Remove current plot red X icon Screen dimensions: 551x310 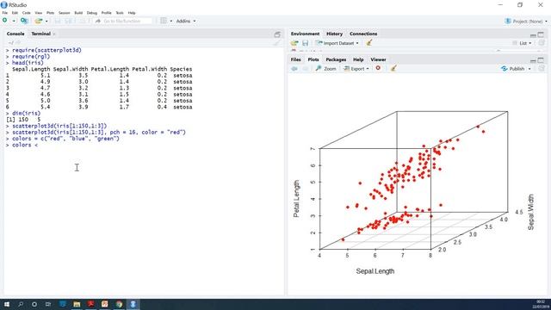pyautogui.click(x=378, y=68)
